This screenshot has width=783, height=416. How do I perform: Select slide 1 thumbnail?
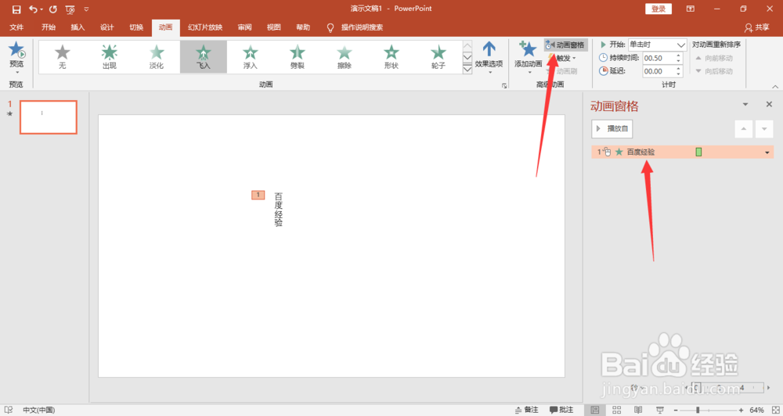[49, 117]
